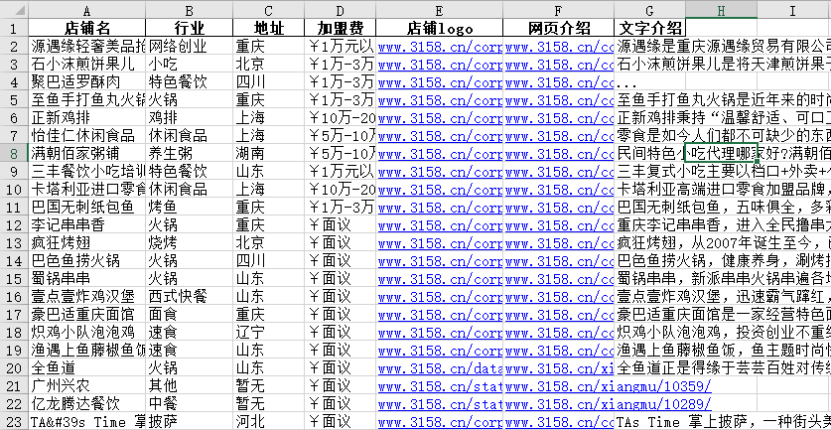Select the cell 满朝佰家粥铺
The height and width of the screenshot is (430, 831).
point(87,153)
